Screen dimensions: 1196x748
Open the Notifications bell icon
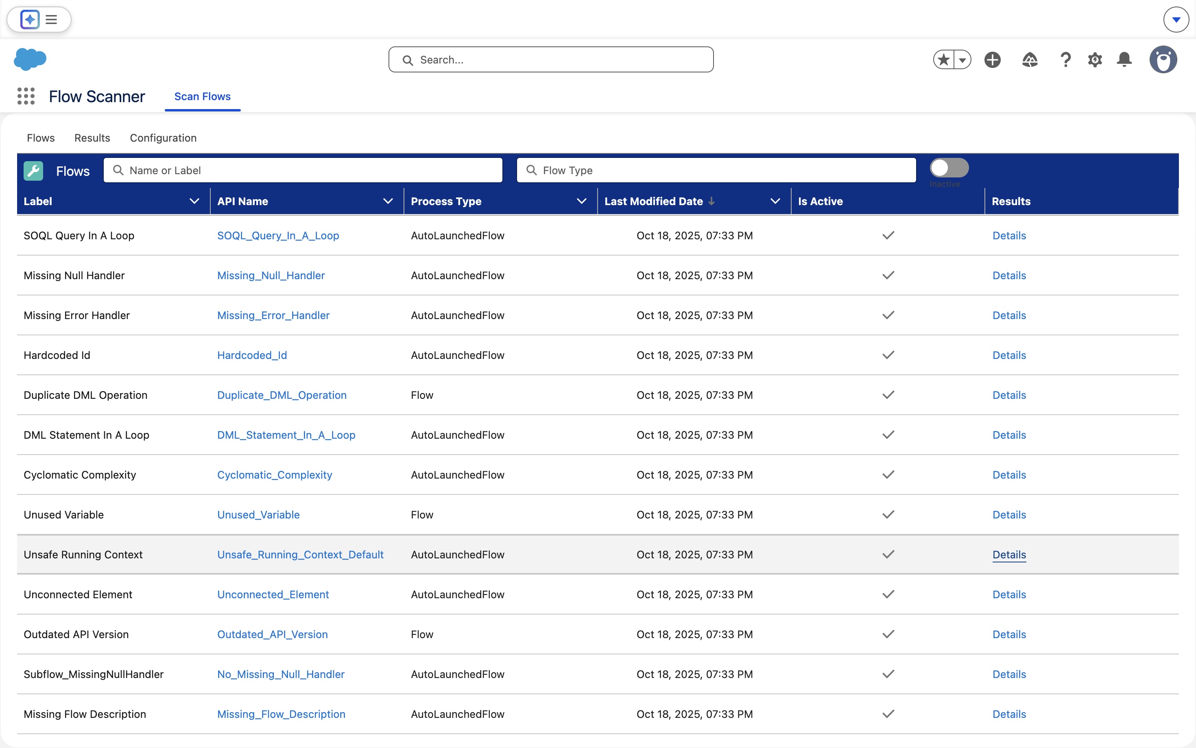click(1124, 59)
